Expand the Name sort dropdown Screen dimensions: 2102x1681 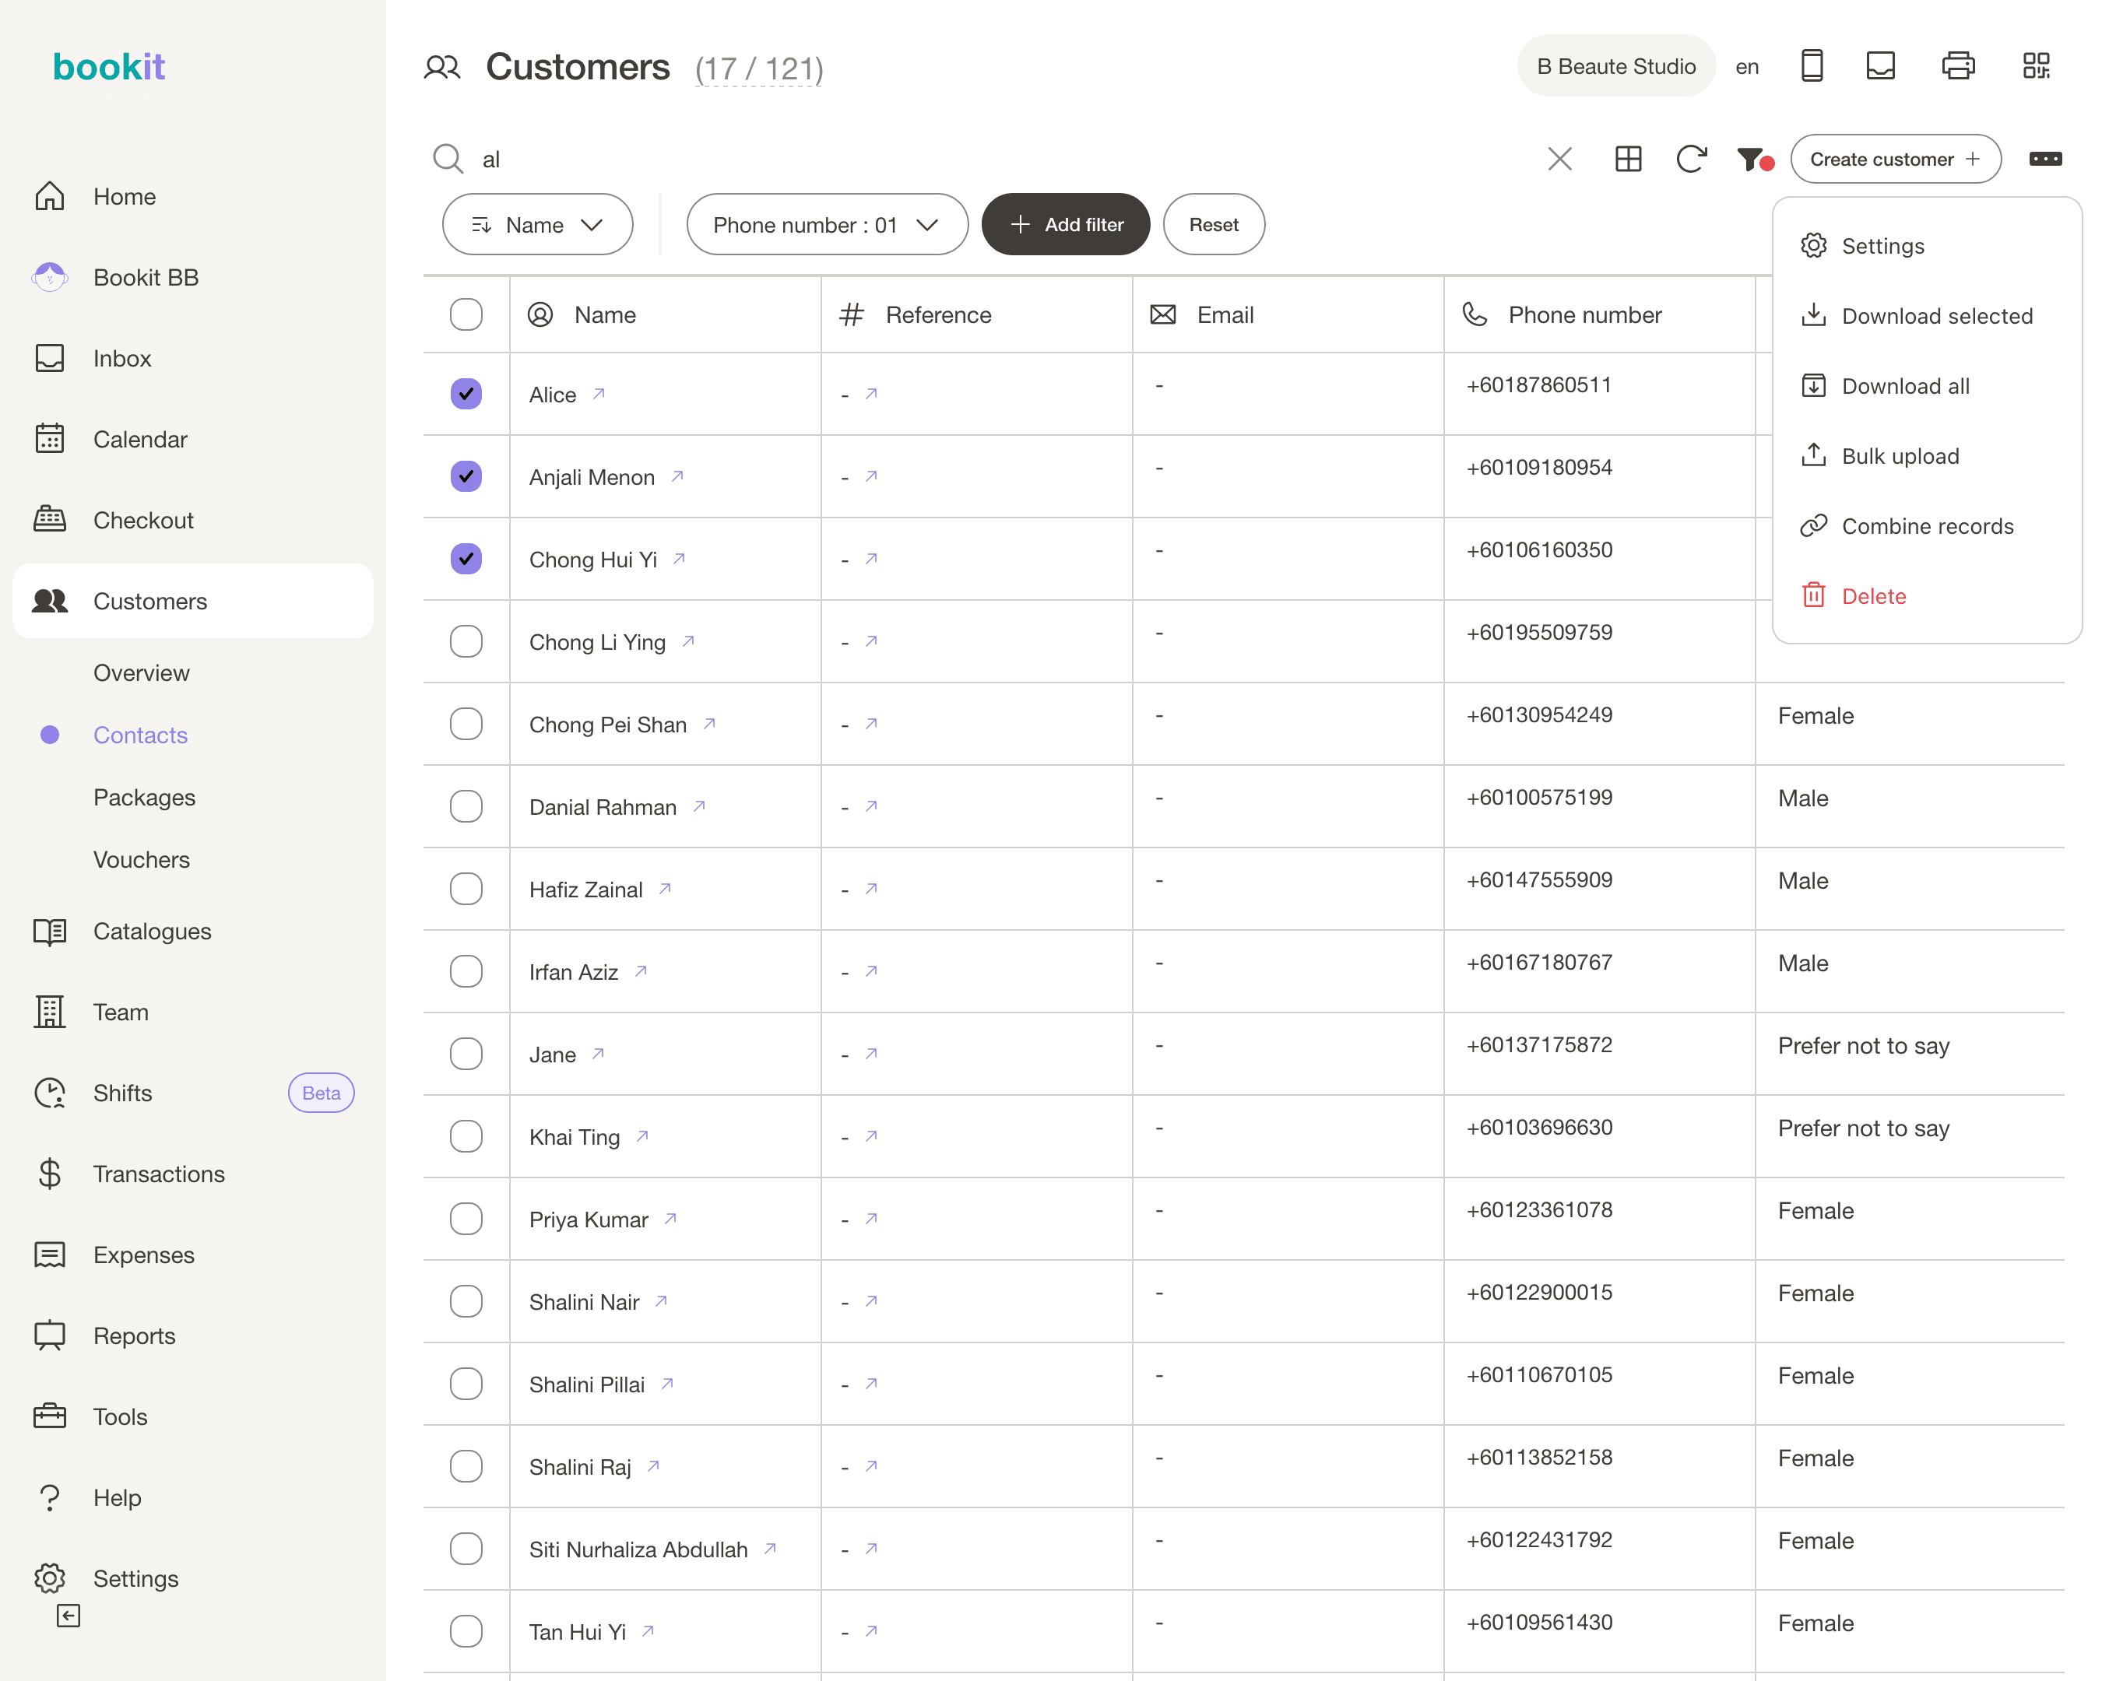(537, 225)
